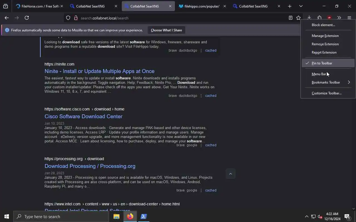The image size is (356, 222).
Task: Click the taskbar clock 4:22 AM
Action: (332, 216)
